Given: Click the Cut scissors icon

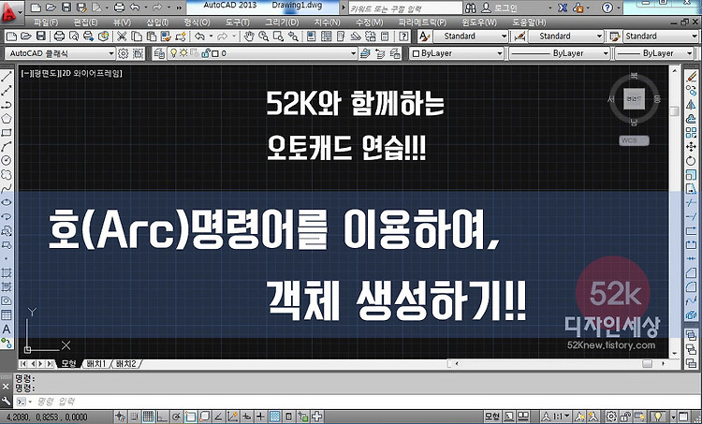Looking at the screenshot, I should [122, 37].
